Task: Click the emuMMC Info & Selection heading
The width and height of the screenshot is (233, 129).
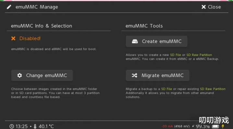Action: [42, 26]
